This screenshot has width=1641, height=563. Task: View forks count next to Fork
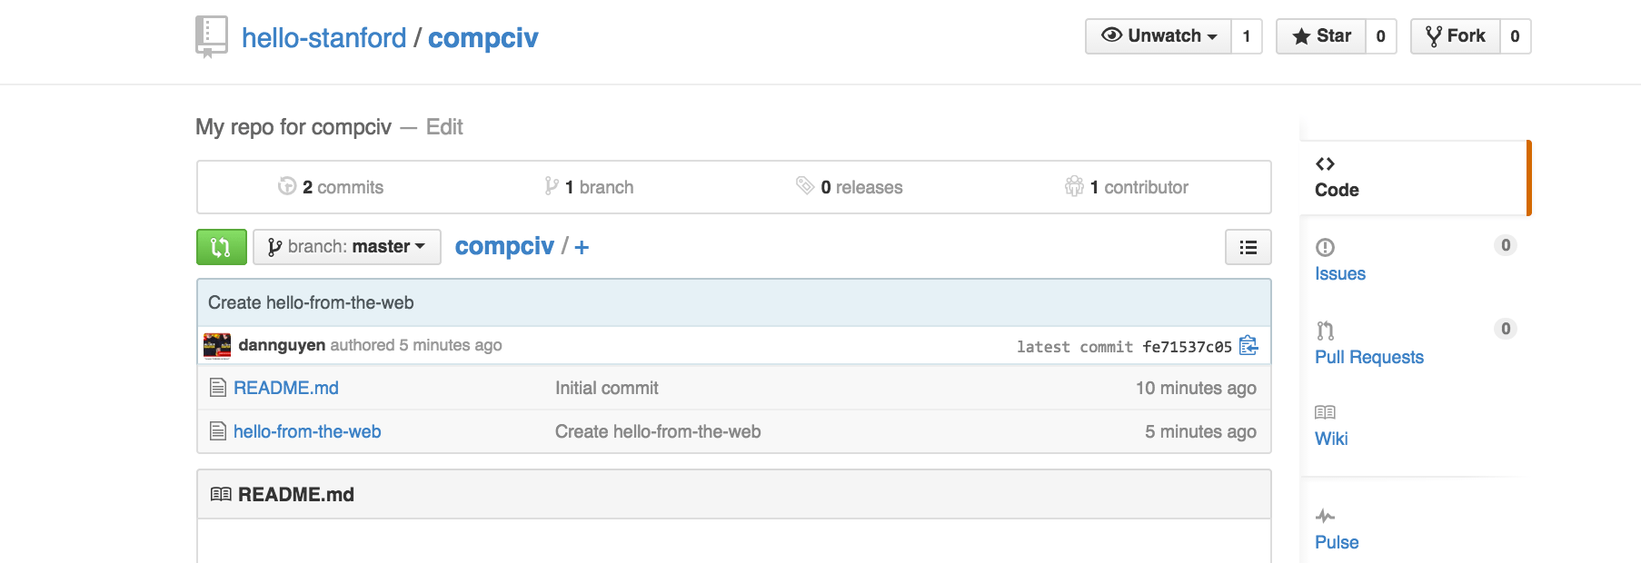(x=1515, y=36)
